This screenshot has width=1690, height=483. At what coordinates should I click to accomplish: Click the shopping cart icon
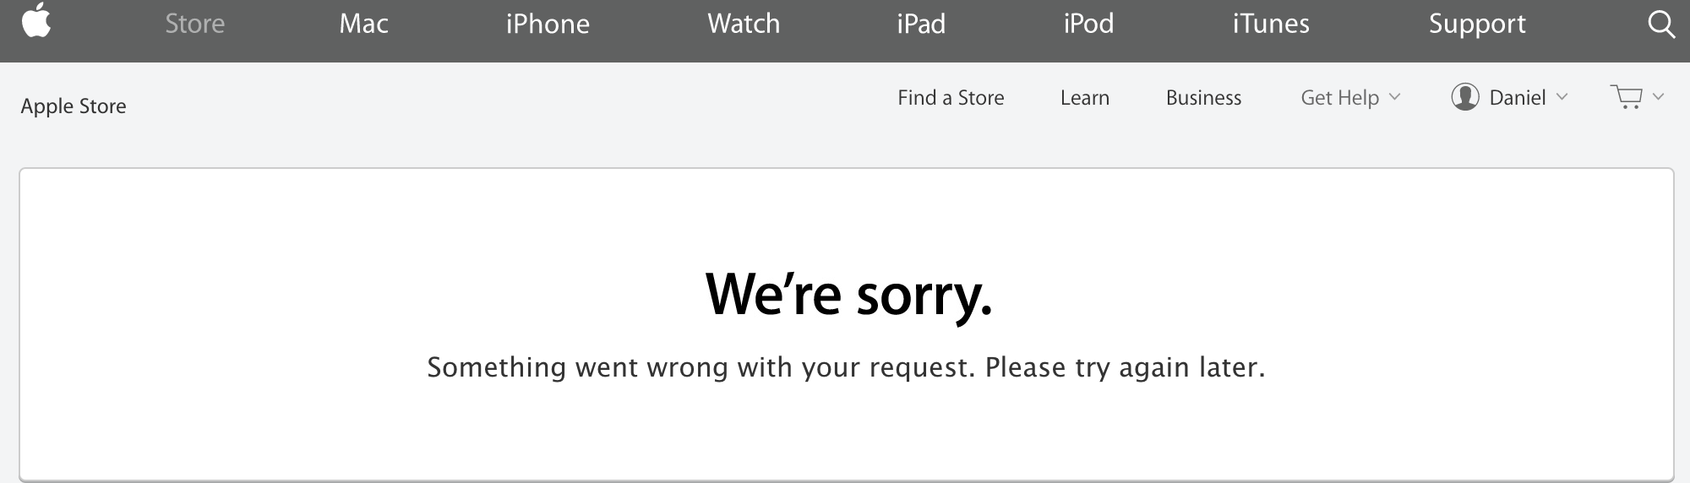coord(1627,97)
